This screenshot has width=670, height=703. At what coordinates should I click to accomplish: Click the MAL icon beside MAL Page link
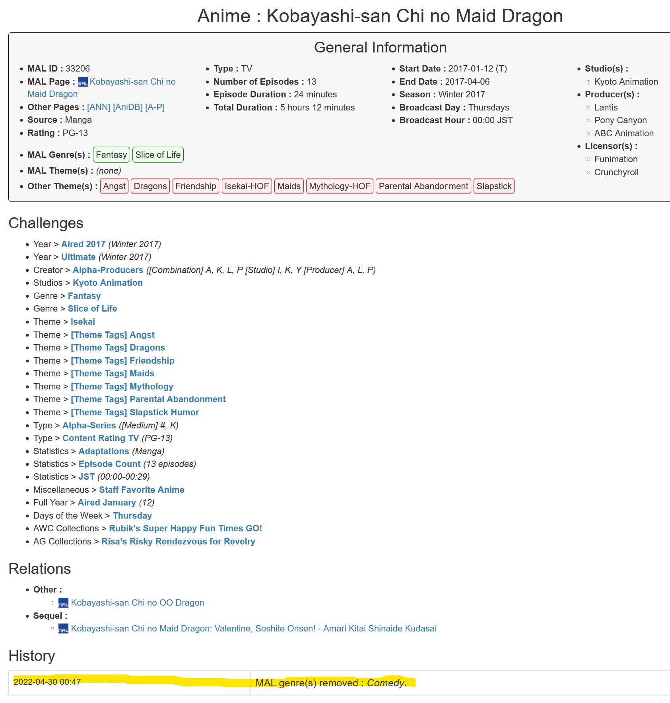click(x=83, y=82)
